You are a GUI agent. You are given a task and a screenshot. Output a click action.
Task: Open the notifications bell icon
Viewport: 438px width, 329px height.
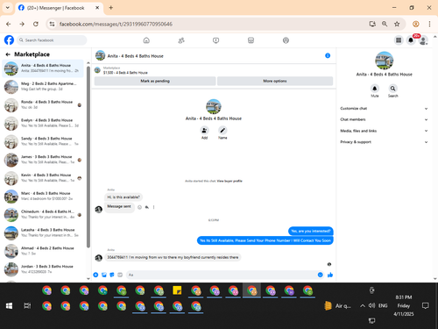pos(411,40)
